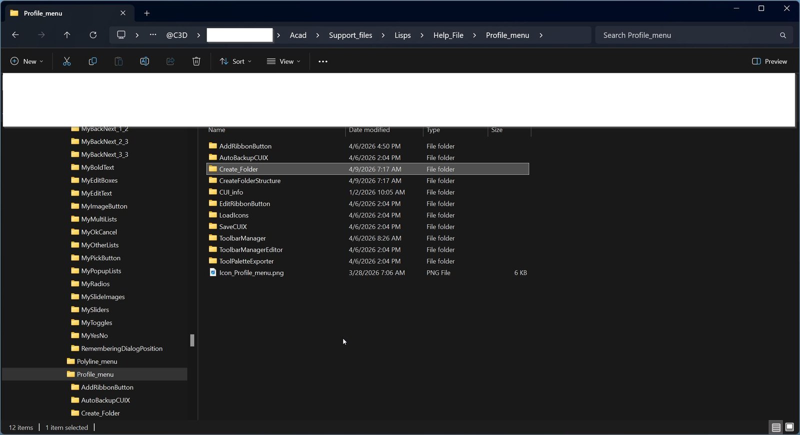
Task: Click the Rename icon in toolbar
Action: (x=144, y=61)
